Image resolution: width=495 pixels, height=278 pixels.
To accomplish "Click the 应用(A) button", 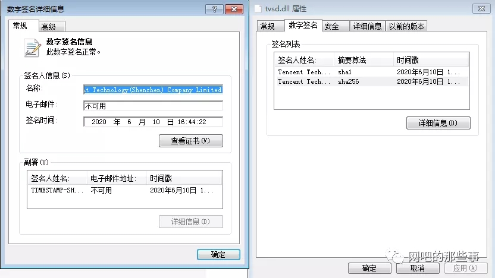I will click(x=465, y=268).
